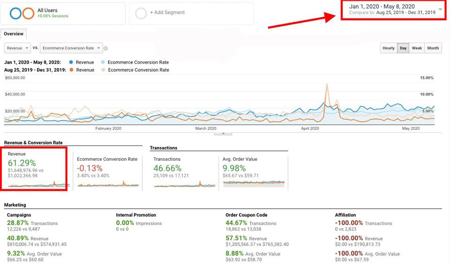
Task: Select Week granularity for the chart
Action: (416, 48)
